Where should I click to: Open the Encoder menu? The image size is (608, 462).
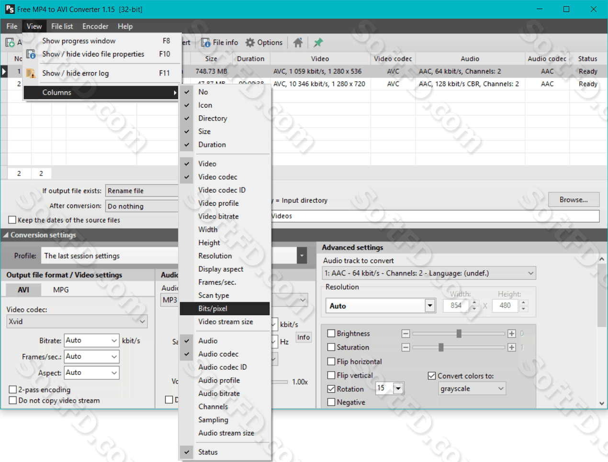[x=95, y=26]
